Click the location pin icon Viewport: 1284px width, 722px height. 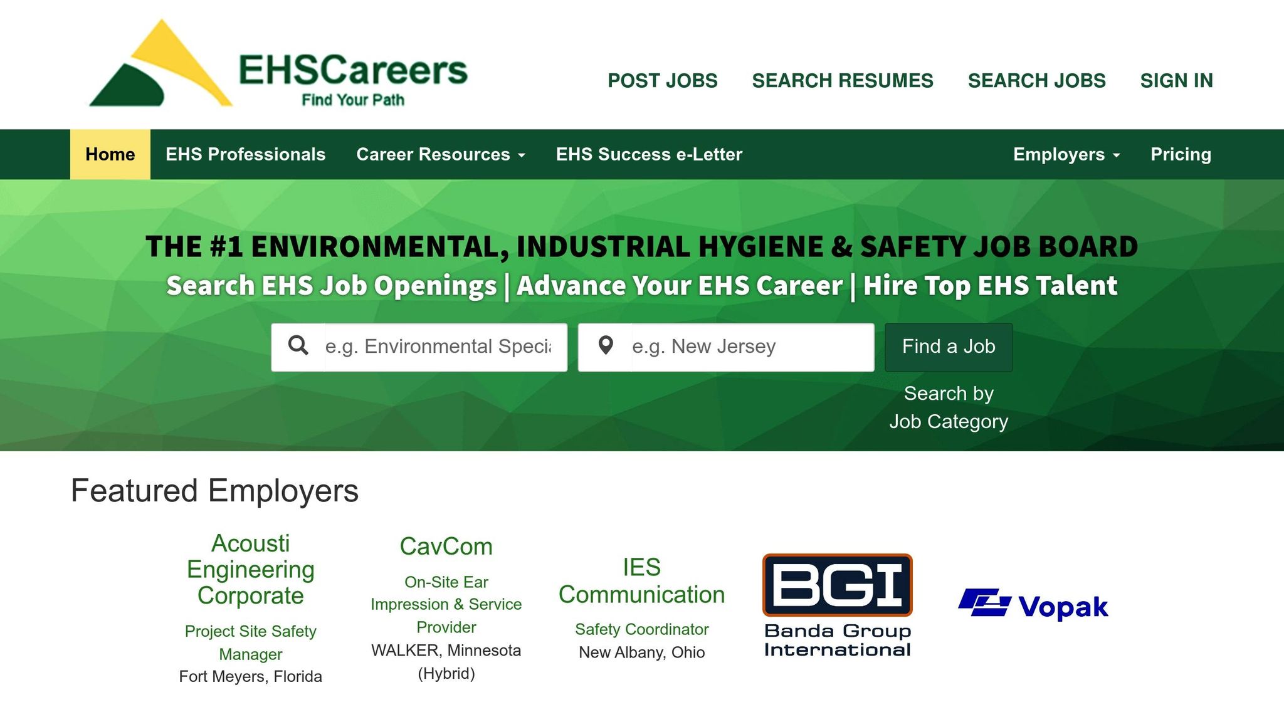click(605, 346)
